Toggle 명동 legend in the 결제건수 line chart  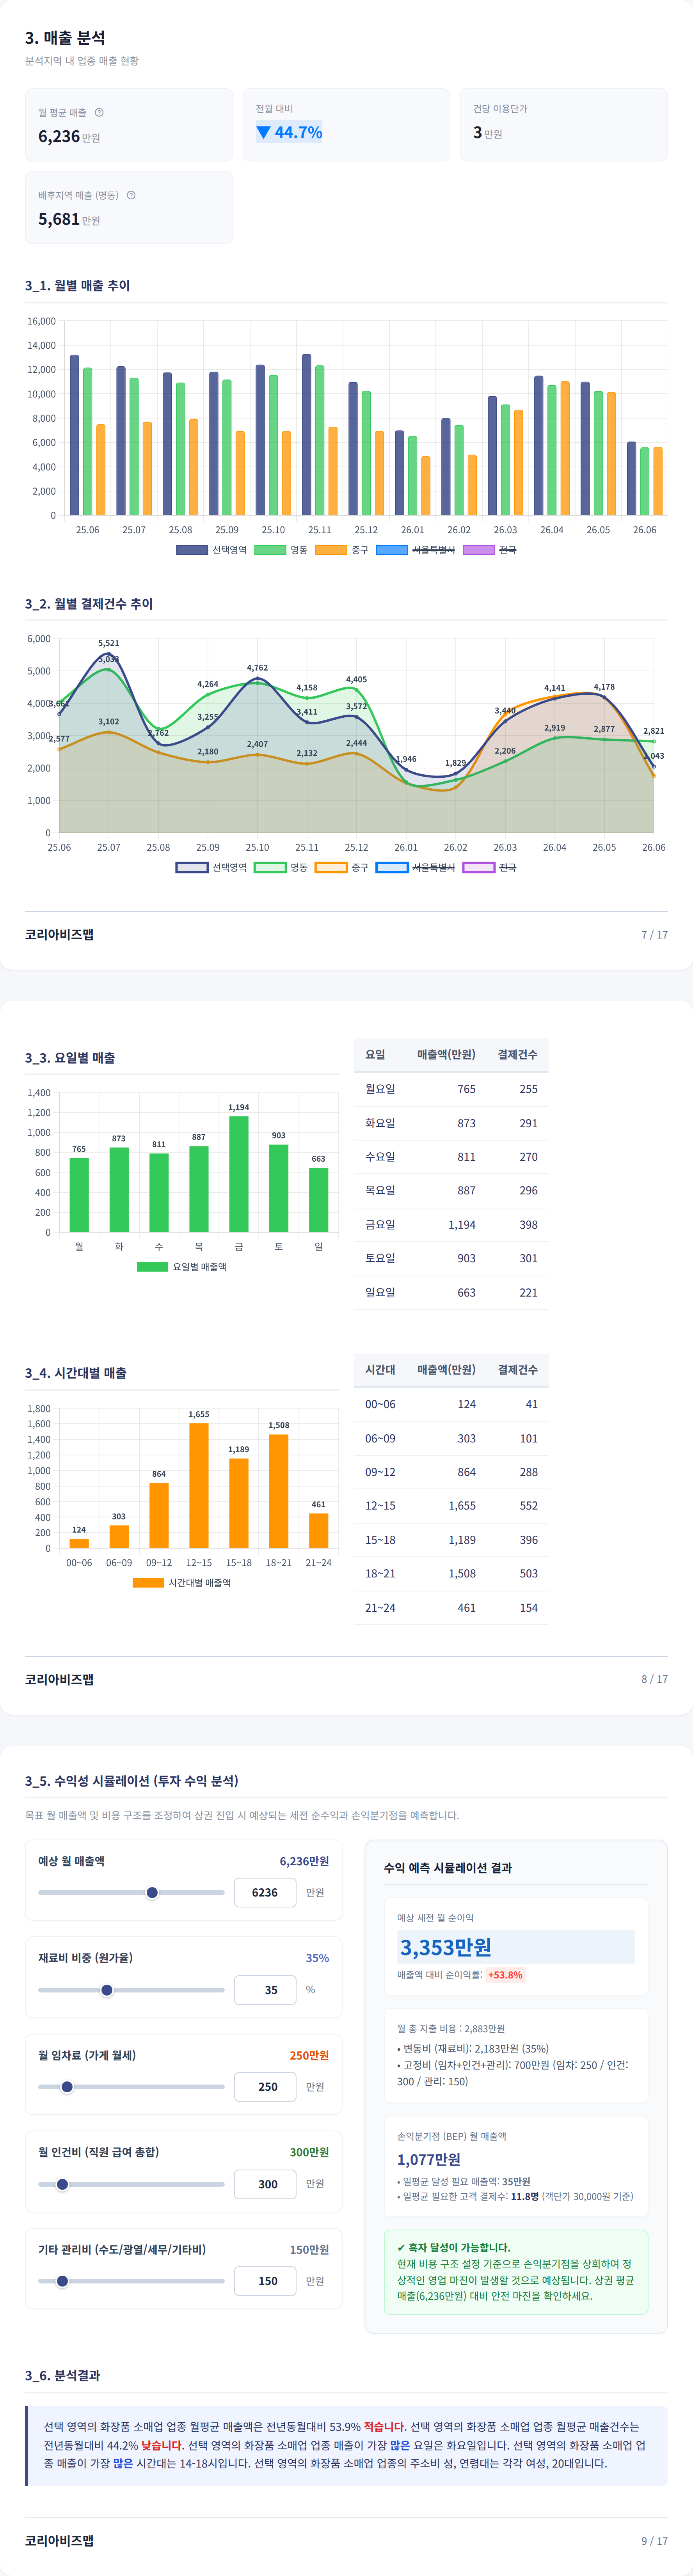click(x=281, y=867)
